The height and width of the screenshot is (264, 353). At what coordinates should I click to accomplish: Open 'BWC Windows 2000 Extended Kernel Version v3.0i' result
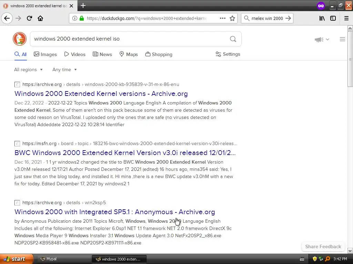pos(125,153)
